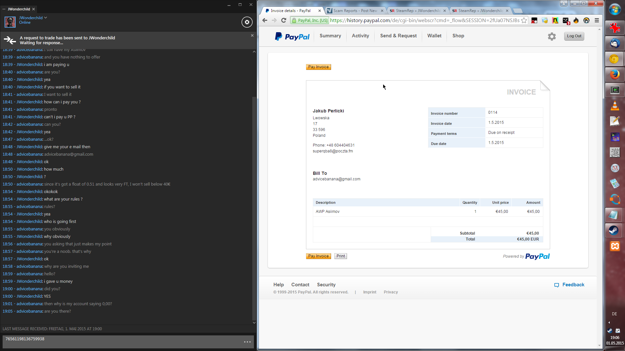Close the JWonderchild chat tab

(34, 9)
